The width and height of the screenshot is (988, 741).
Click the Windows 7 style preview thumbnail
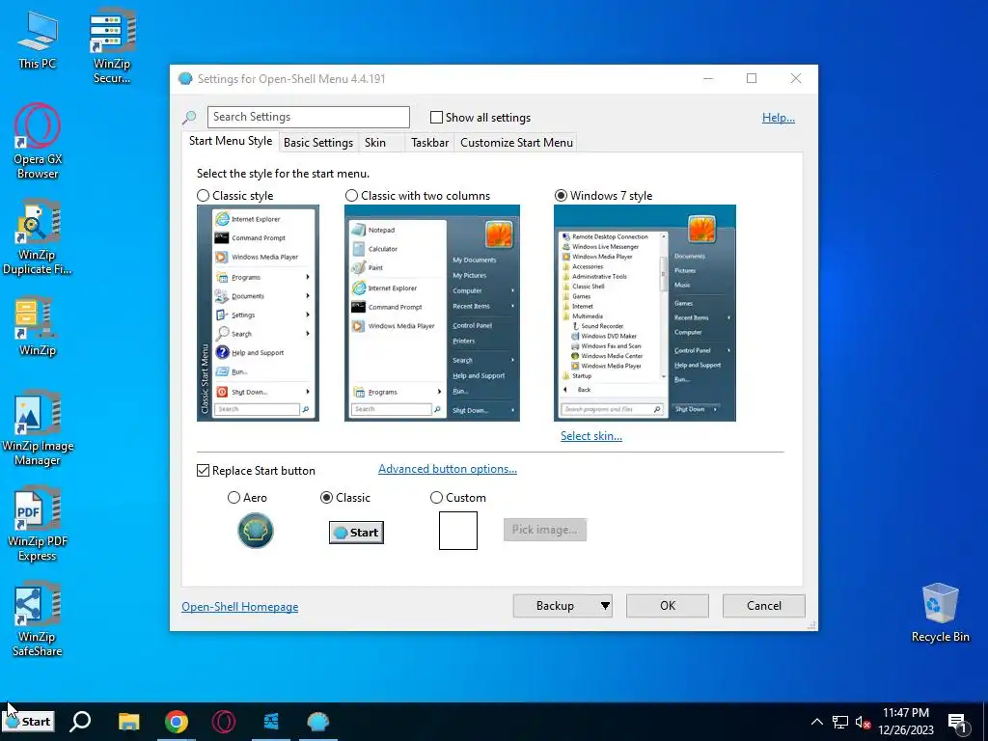point(645,314)
